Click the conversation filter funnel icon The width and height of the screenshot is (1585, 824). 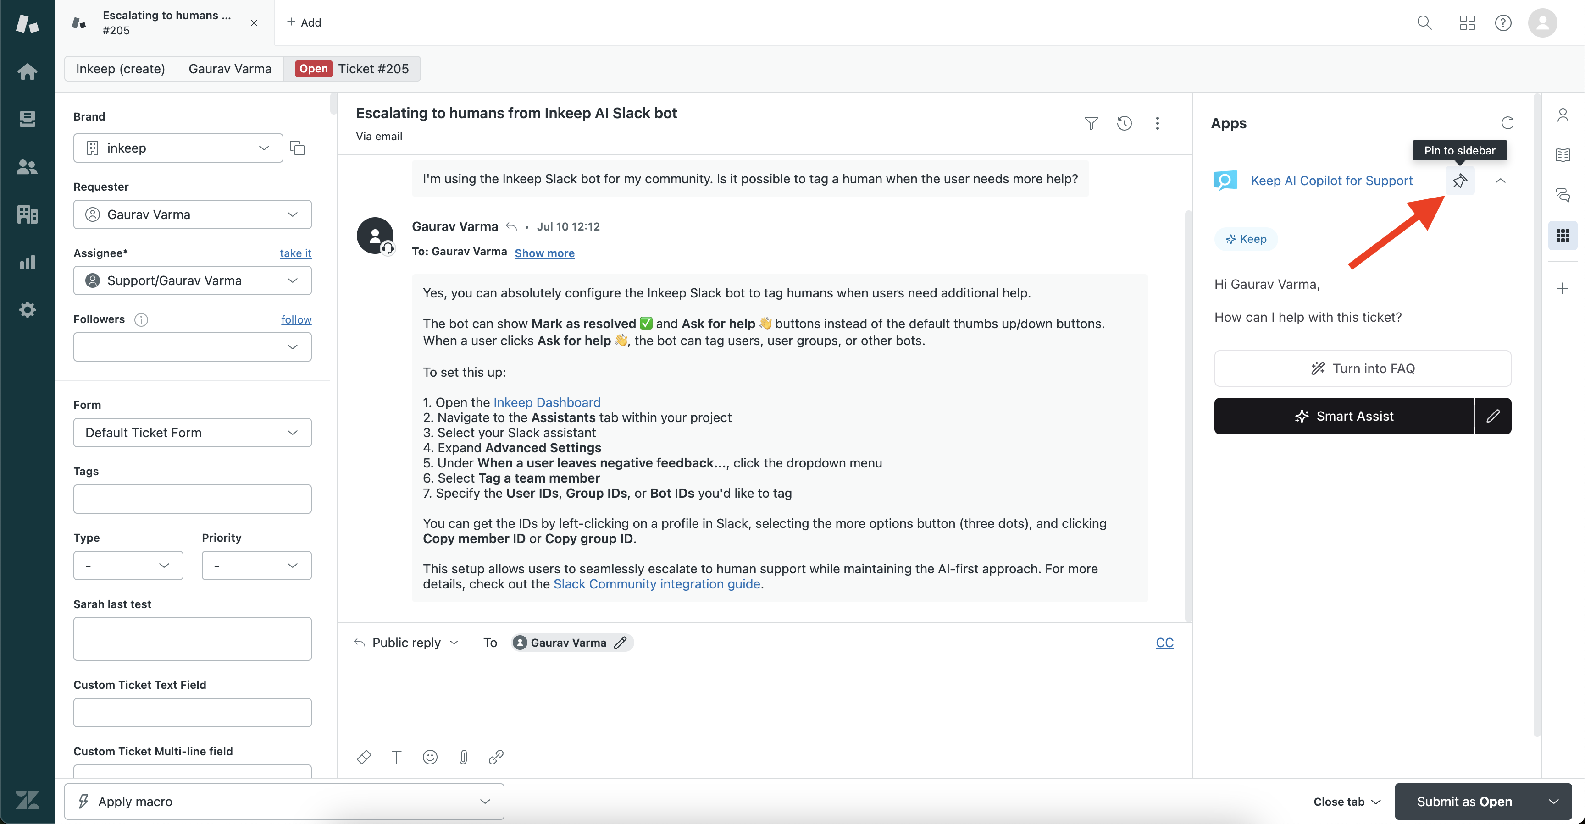[x=1091, y=124]
